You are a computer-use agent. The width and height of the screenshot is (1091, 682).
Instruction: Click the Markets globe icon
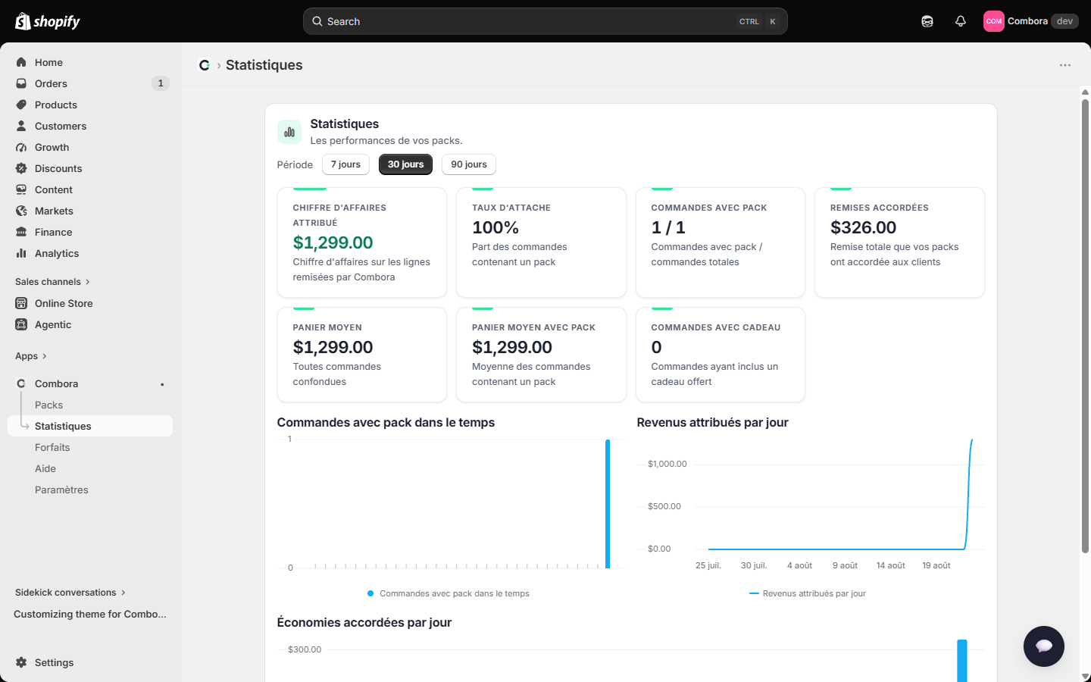click(21, 211)
